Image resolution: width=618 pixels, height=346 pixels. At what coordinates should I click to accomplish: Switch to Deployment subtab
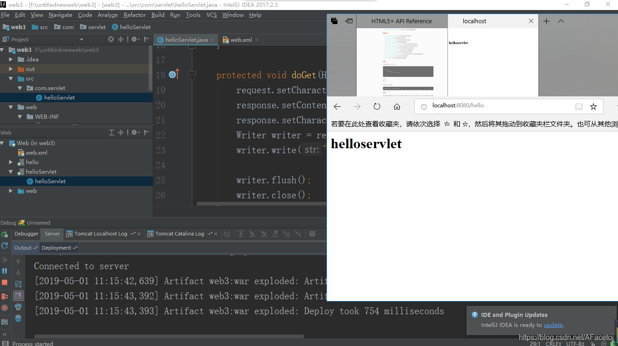pos(59,248)
